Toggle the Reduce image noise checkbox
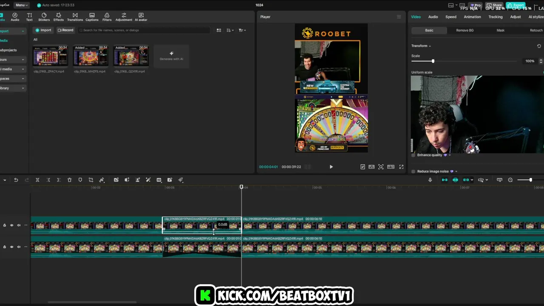Image resolution: width=544 pixels, height=306 pixels. click(x=413, y=171)
